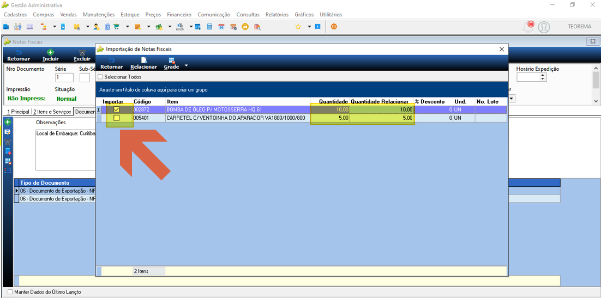Click grid icon in left sidebar
This screenshot has width=601, height=298.
pyautogui.click(x=8, y=161)
